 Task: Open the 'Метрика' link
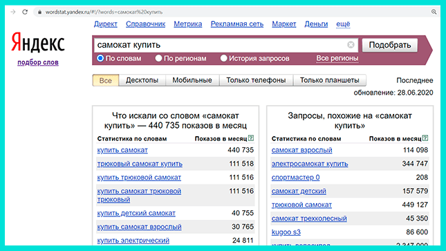coord(188,24)
